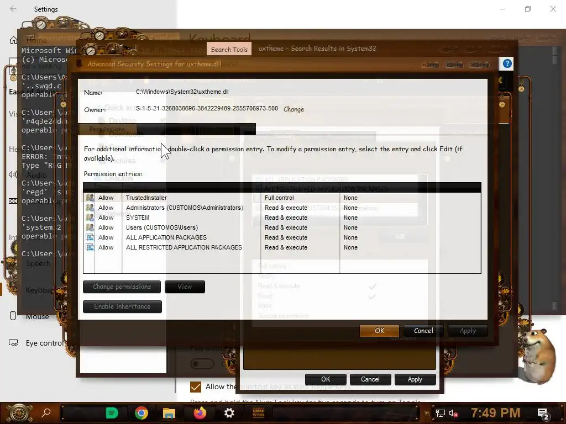Click the Settings Home house icon

[x=13, y=40]
